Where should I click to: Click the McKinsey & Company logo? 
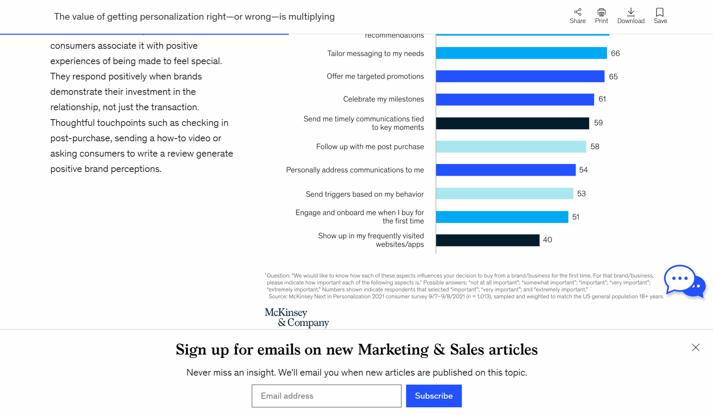[x=297, y=318]
